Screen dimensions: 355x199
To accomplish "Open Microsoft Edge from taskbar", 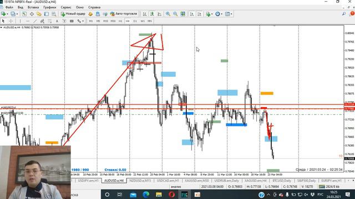I will (x=146, y=194).
